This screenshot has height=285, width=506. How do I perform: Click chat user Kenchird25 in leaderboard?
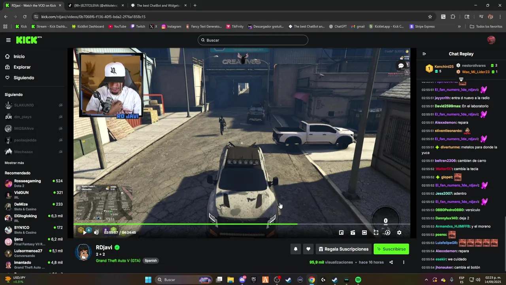point(444,66)
